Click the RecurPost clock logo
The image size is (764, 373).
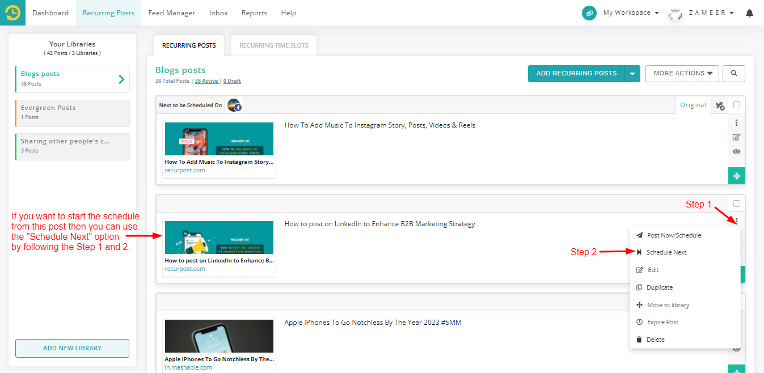[12, 12]
